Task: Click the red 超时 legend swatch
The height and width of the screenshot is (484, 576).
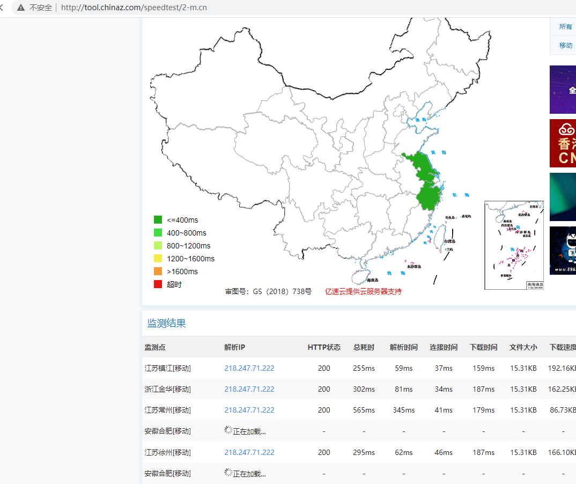Action: (158, 284)
